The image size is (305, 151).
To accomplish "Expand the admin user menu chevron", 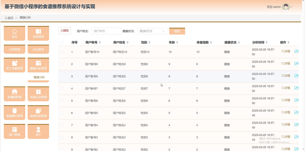I will (291, 7).
